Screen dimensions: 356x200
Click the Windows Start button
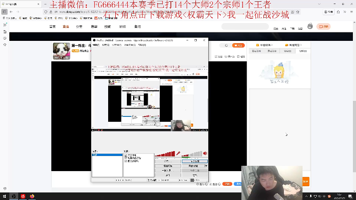click(4, 196)
